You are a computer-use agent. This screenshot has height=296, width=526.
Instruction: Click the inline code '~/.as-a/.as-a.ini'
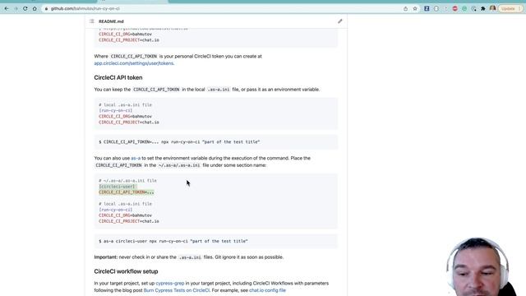tap(179, 165)
